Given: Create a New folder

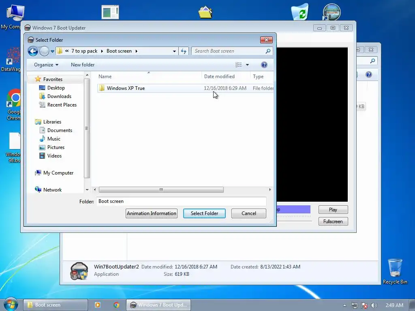Looking at the screenshot, I should point(83,65).
